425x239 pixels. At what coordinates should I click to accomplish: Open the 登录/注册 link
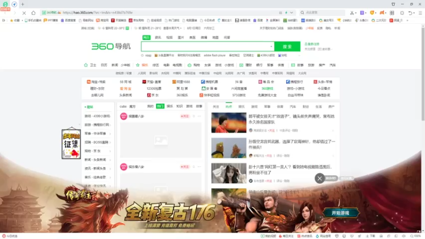tap(312, 44)
